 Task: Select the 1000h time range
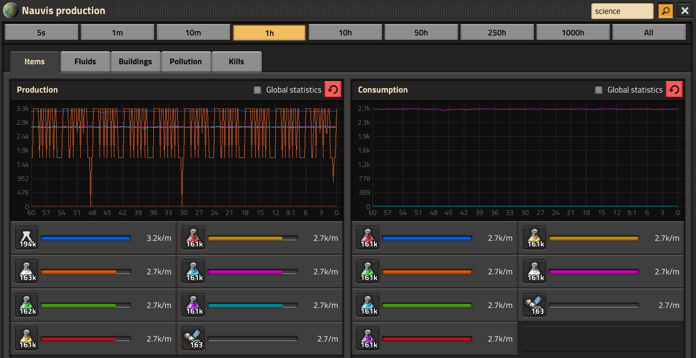tap(573, 33)
